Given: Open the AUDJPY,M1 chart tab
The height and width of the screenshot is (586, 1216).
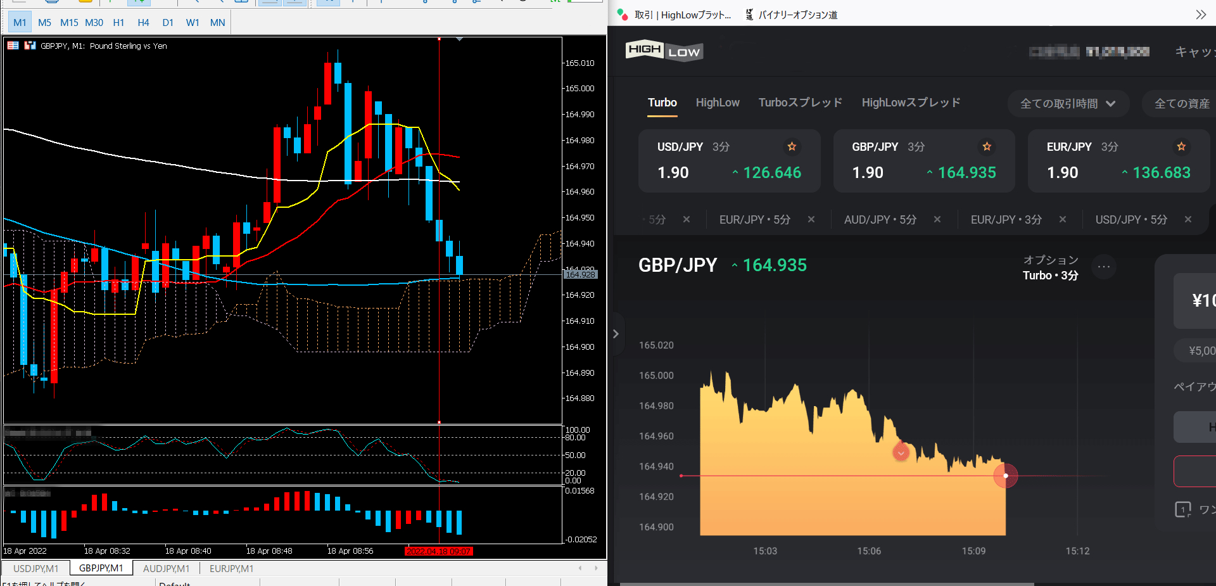Looking at the screenshot, I should [x=166, y=568].
